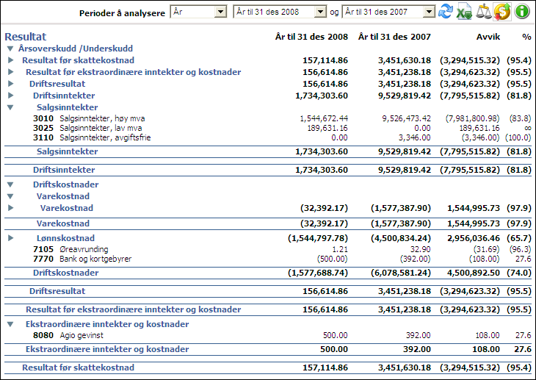536x380 pixels.
Task: Open the År period type dropdown
Action: click(x=198, y=12)
